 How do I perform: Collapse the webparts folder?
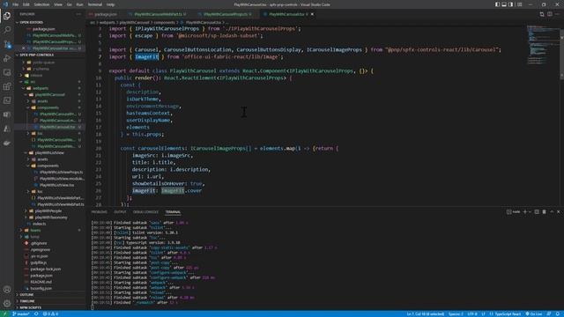point(41,88)
